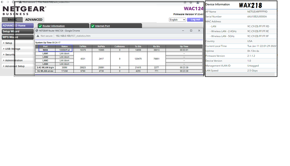This screenshot has width=290, height=166.
Task: Select the 2.4G WLAN b/g/n row label
Action: coord(45,67)
